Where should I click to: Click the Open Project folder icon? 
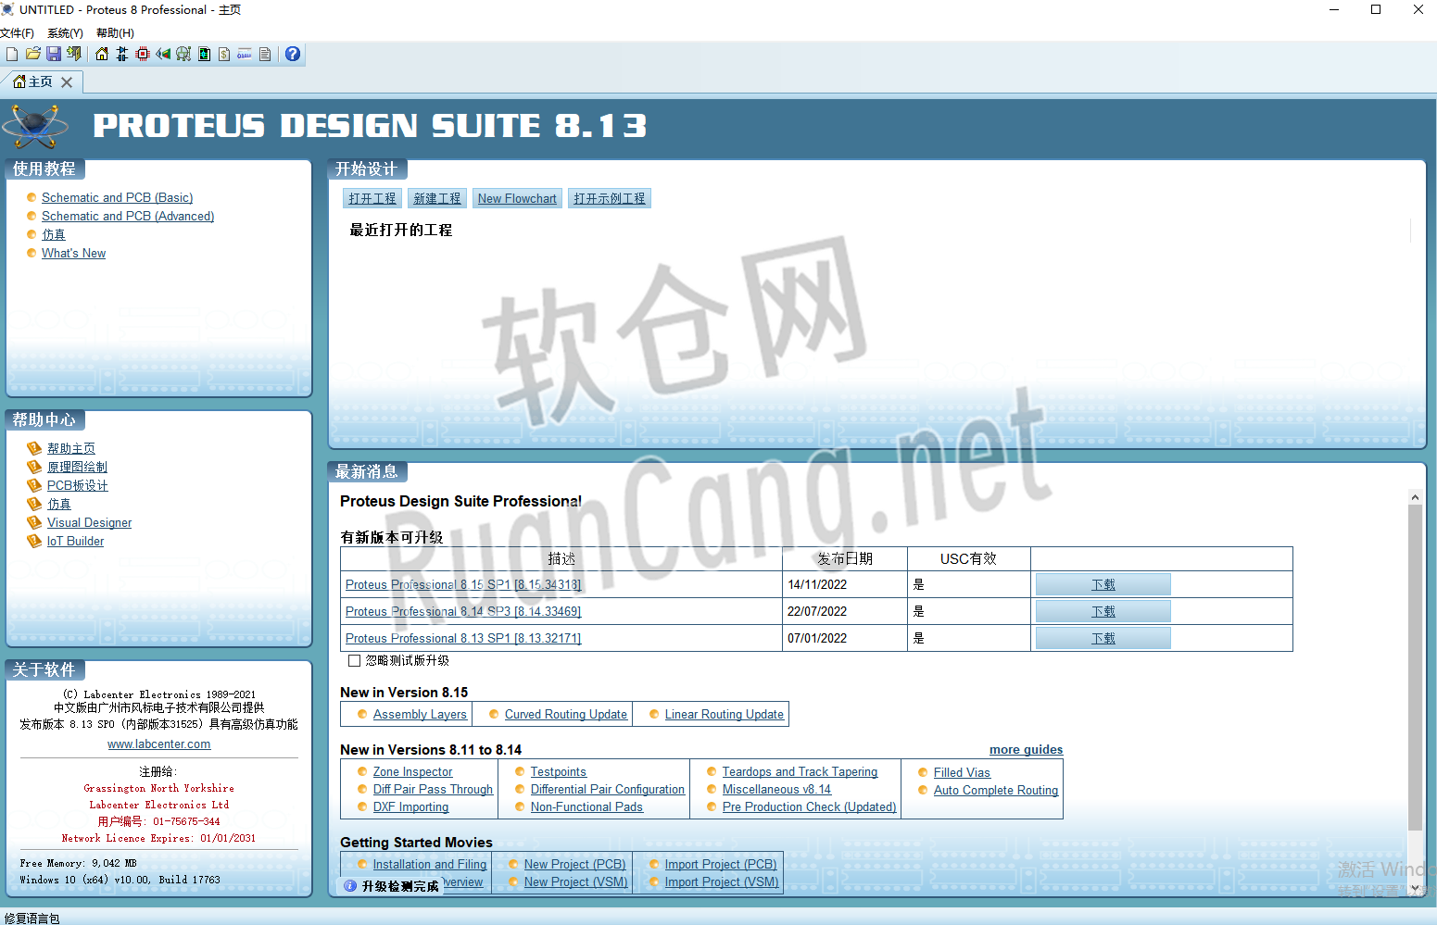point(33,54)
